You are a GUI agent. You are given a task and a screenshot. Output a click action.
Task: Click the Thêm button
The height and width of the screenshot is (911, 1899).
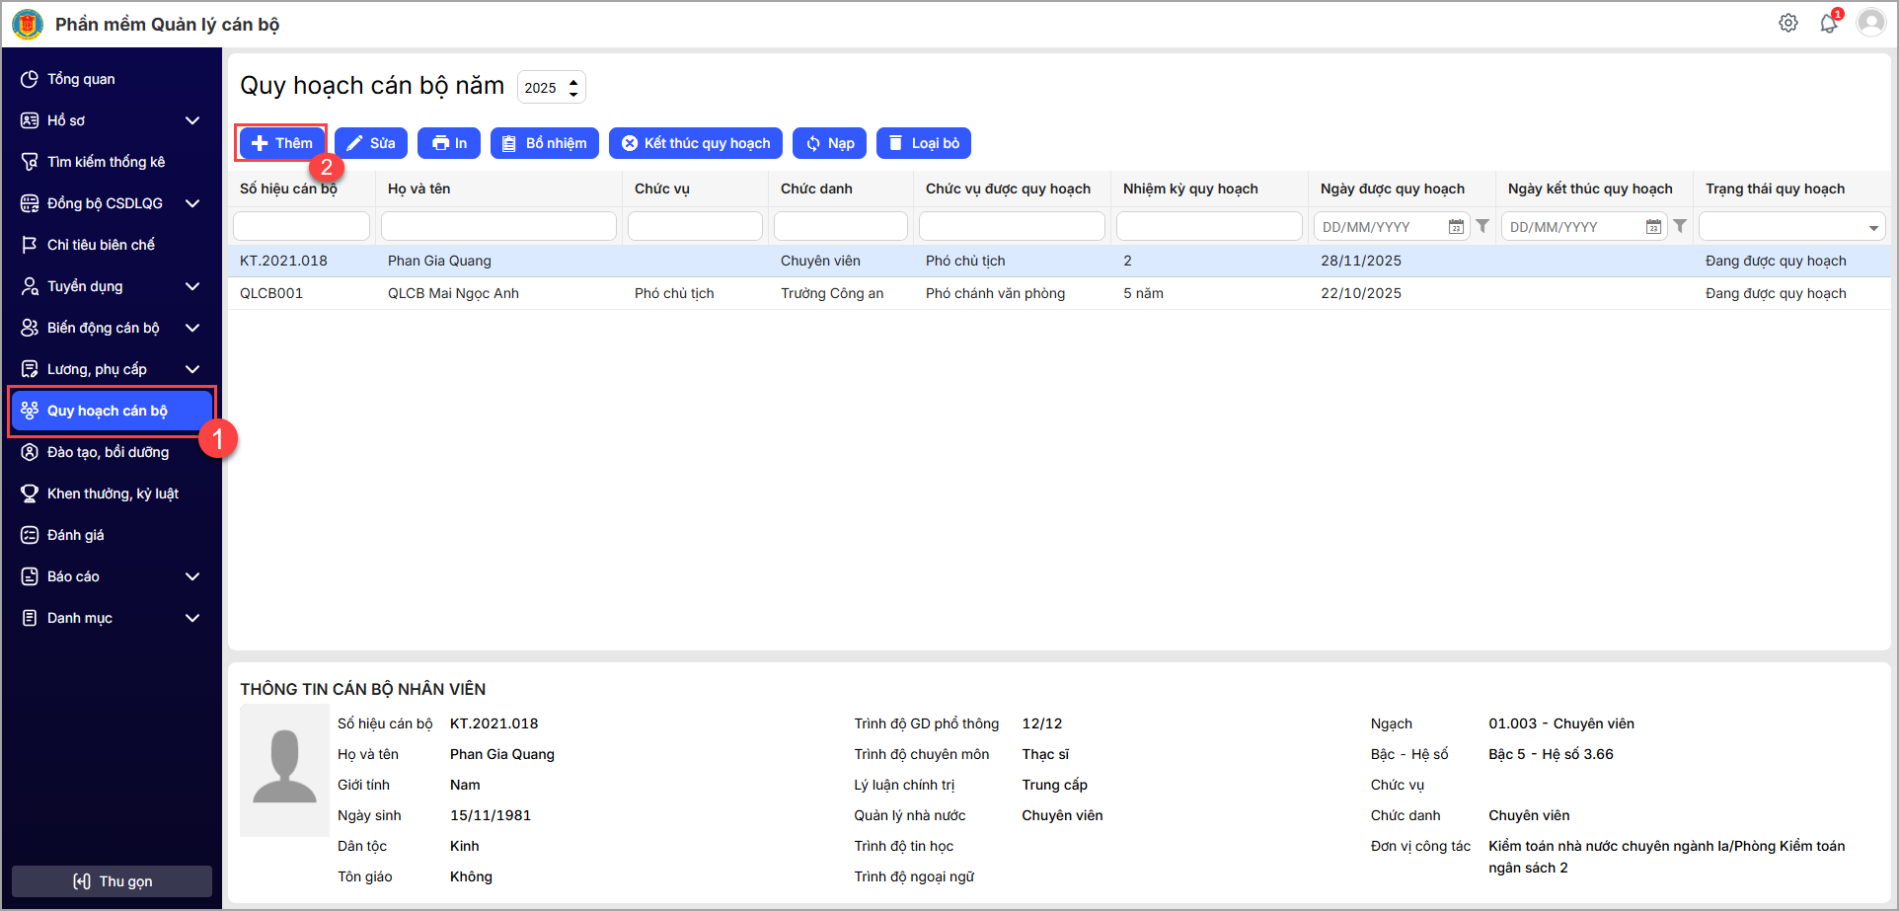(282, 143)
